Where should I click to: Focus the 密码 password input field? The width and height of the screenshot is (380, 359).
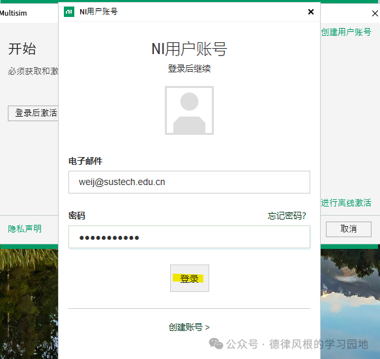189,237
